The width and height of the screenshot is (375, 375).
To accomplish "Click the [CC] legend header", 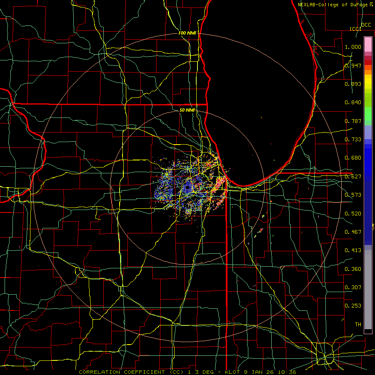I will (x=355, y=29).
